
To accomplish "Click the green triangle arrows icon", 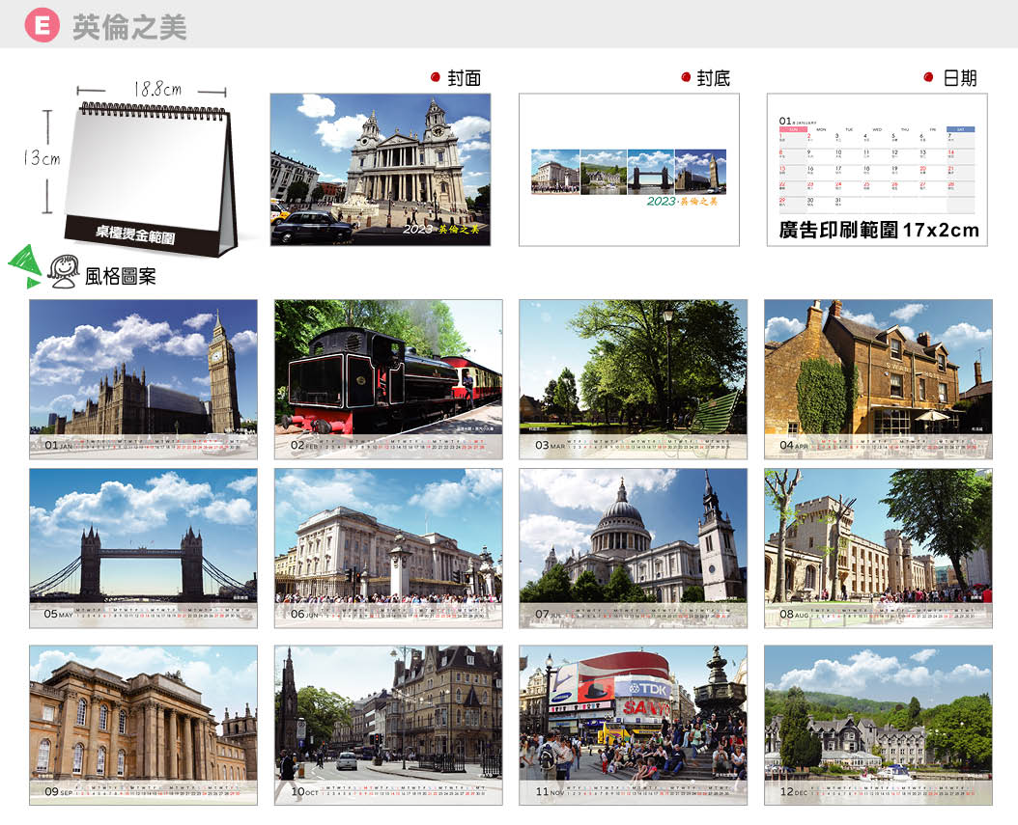I will click(25, 266).
